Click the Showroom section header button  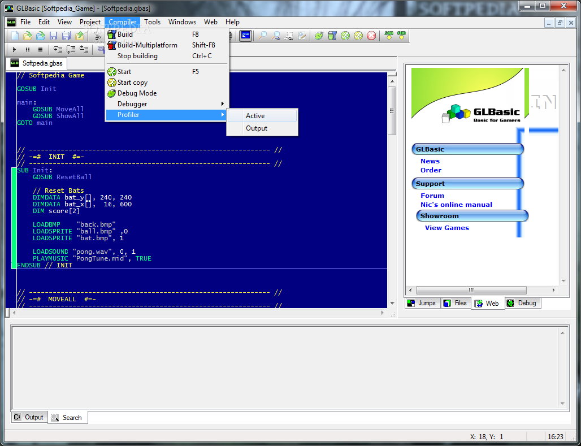pyautogui.click(x=472, y=216)
